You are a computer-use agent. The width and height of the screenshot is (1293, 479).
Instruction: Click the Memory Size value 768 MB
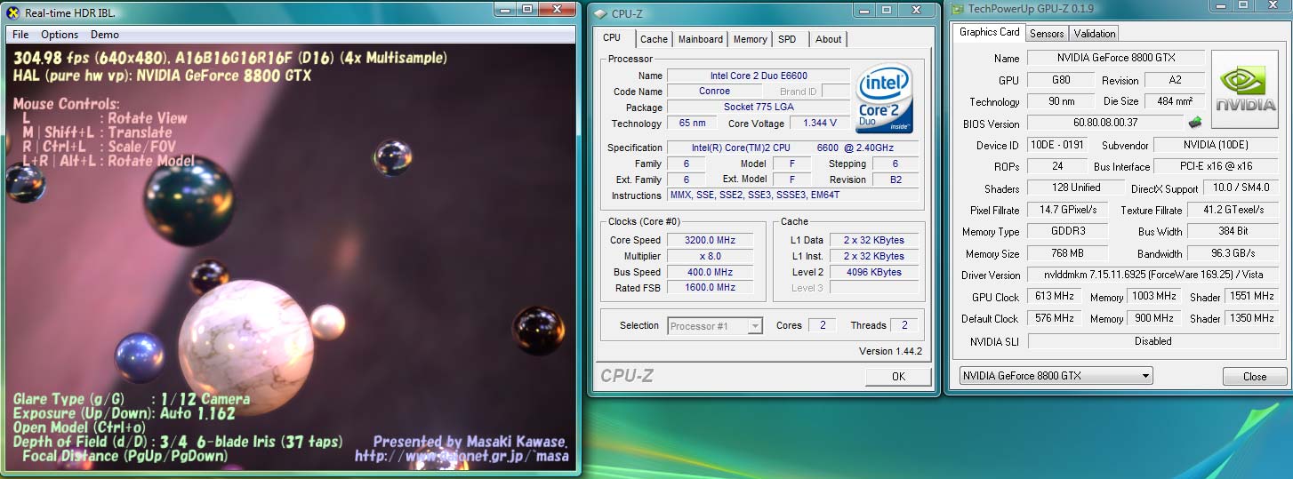[1067, 253]
